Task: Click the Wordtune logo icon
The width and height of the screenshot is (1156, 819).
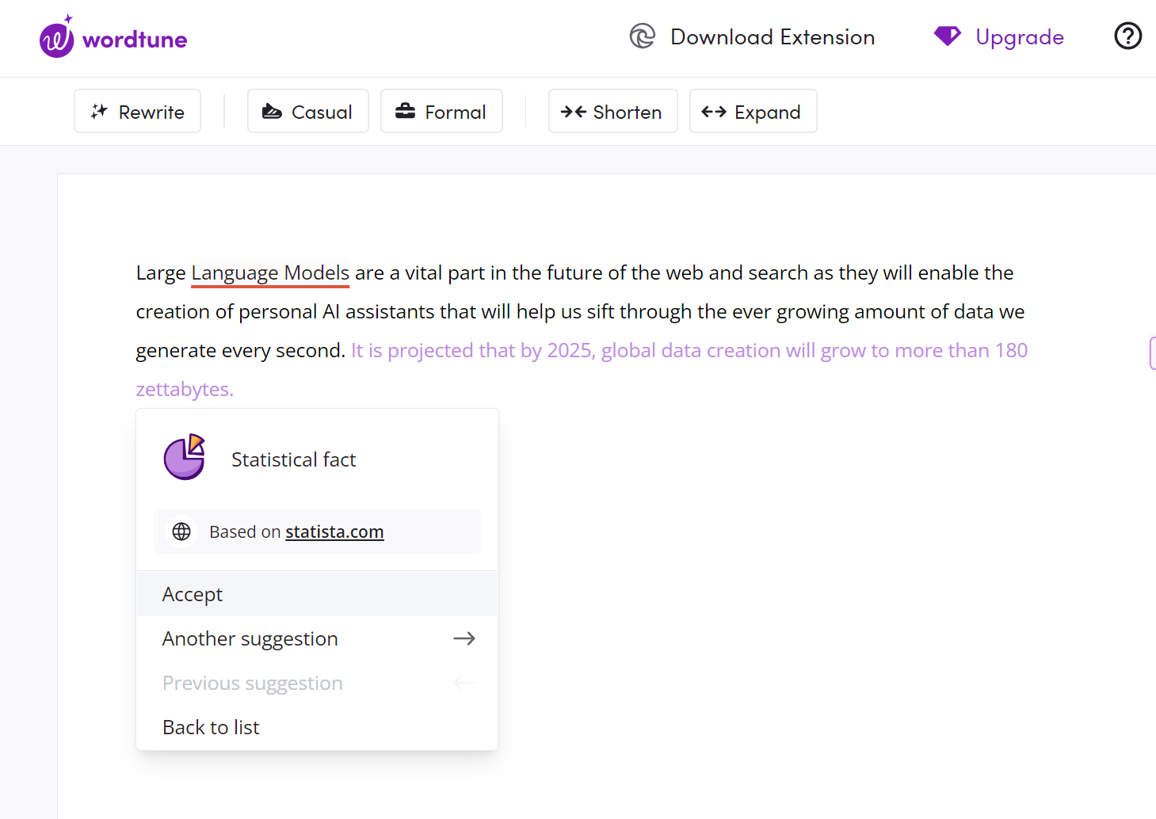Action: click(x=56, y=38)
